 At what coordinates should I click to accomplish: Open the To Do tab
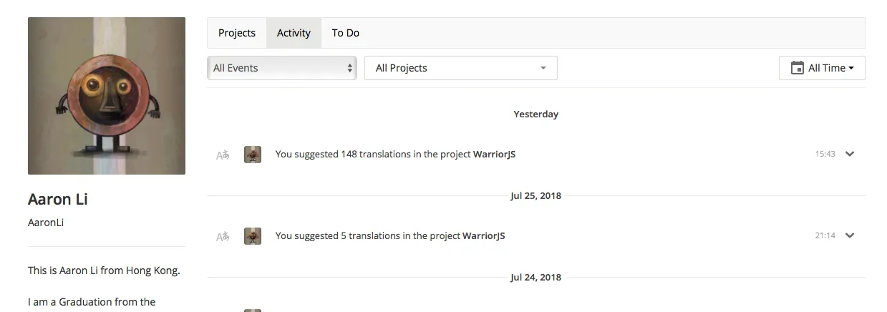346,33
